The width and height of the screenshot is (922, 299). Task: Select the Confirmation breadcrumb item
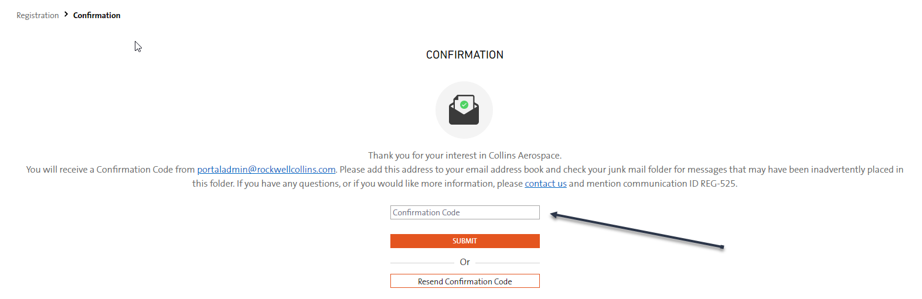[x=97, y=15]
